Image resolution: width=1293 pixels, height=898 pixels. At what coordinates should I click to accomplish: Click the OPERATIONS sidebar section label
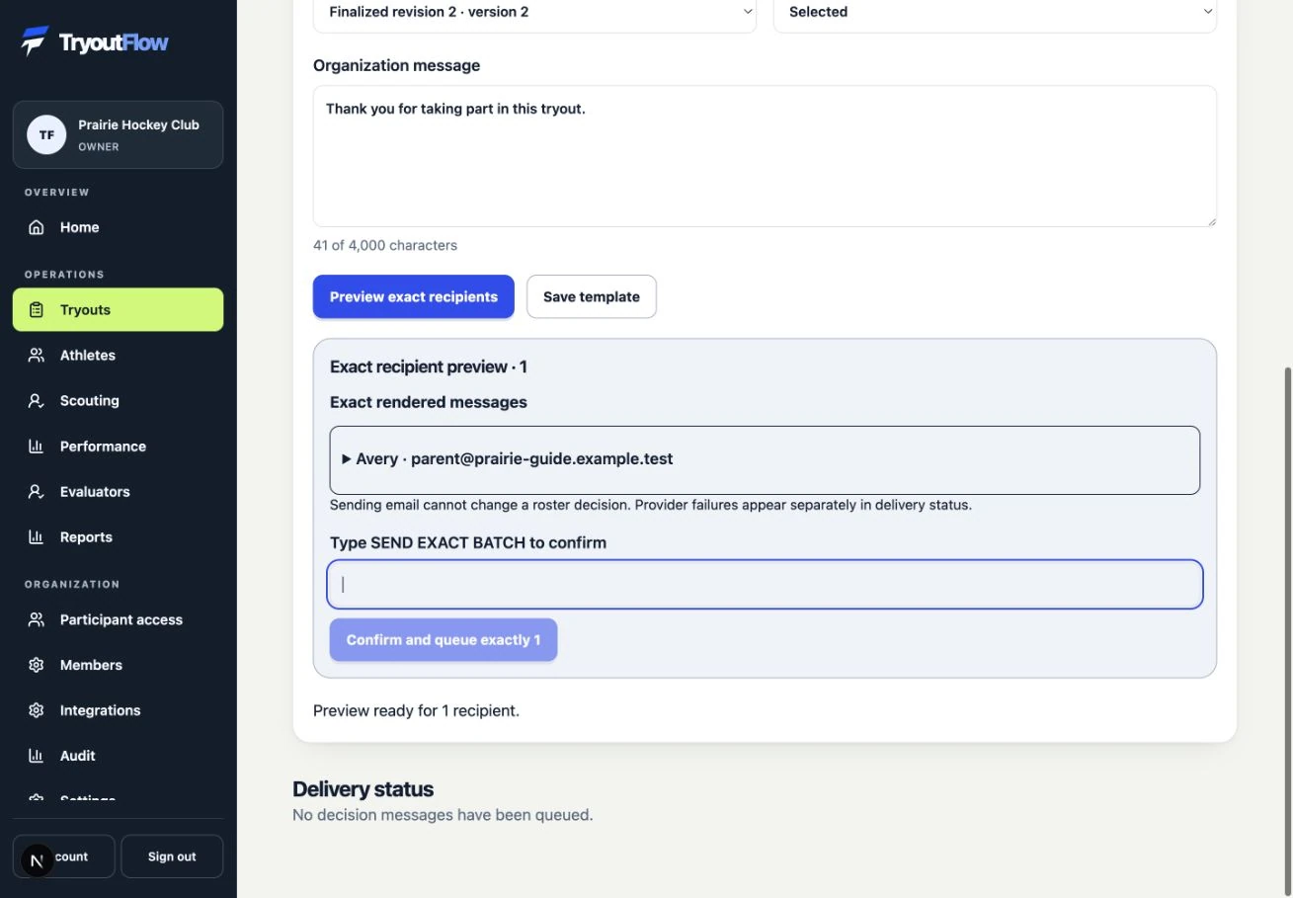pyautogui.click(x=64, y=275)
